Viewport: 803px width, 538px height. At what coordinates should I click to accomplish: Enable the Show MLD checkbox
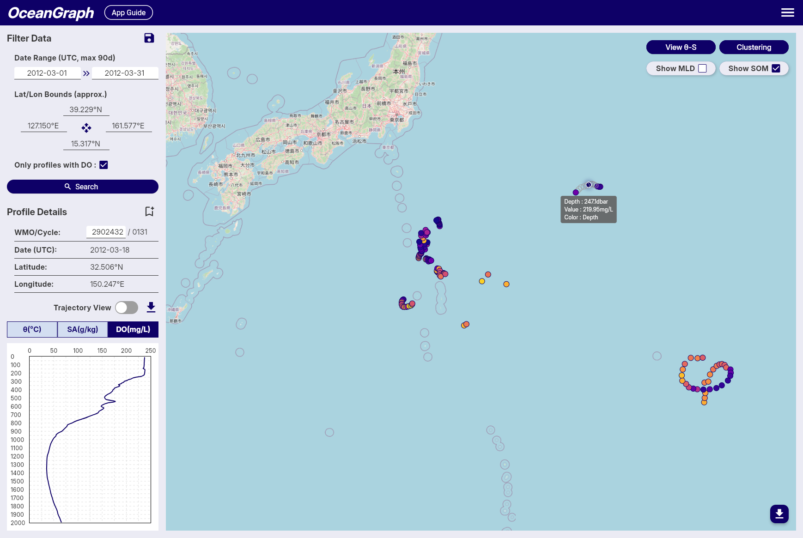click(x=702, y=68)
